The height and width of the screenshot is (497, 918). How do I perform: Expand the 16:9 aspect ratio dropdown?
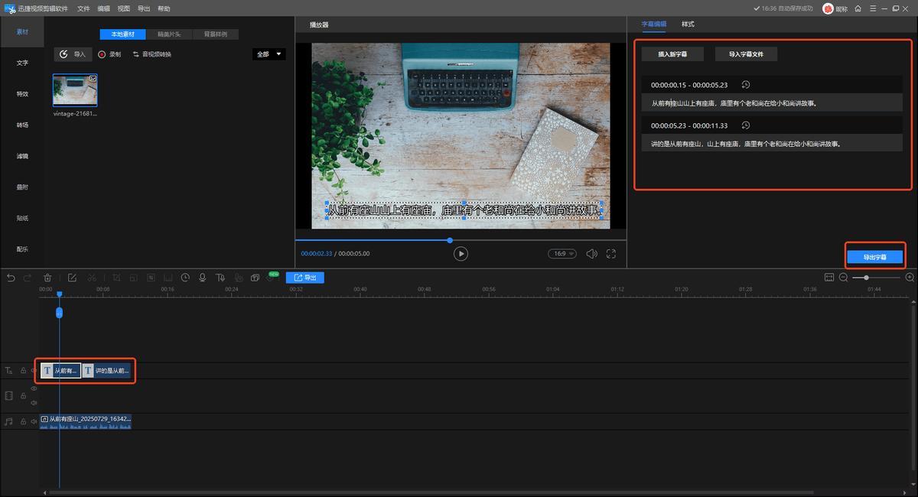tap(562, 254)
